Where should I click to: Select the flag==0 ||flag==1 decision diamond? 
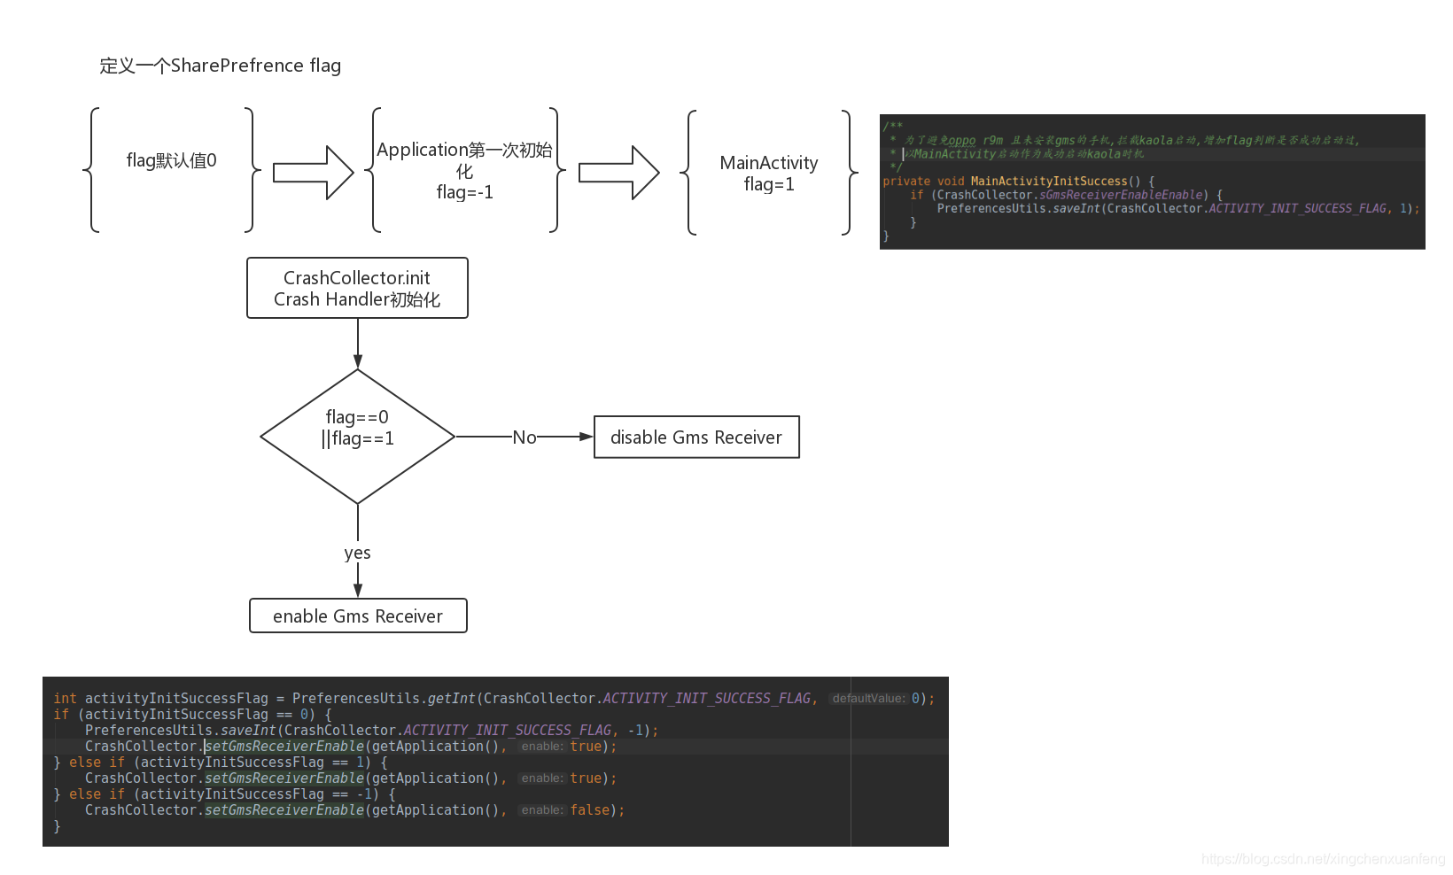point(357,437)
